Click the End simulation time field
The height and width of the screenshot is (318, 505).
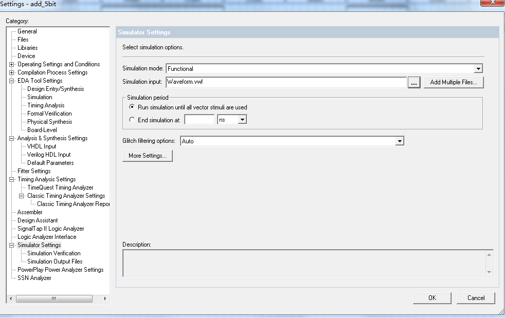tap(199, 120)
